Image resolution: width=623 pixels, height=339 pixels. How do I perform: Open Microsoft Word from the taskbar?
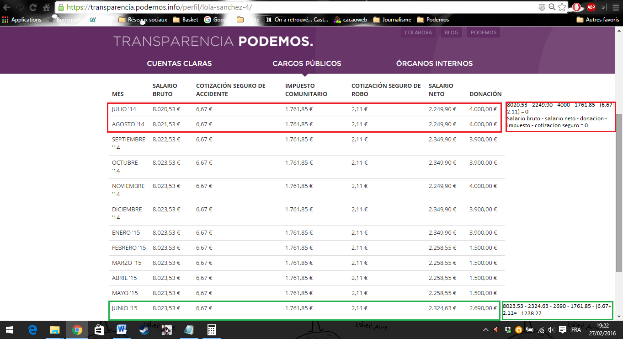coord(122,330)
